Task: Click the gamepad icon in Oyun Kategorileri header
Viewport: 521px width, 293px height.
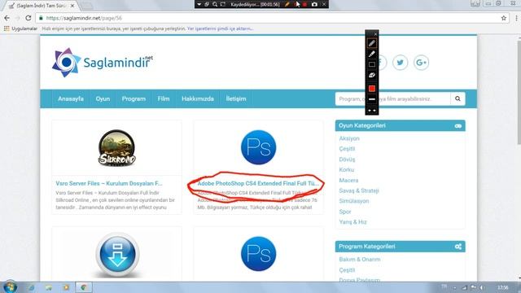Action: coord(458,126)
